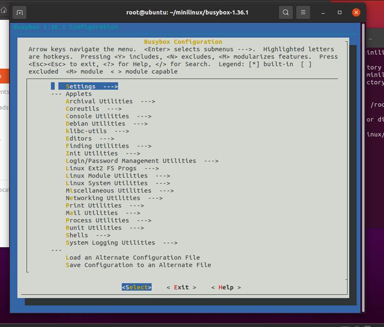Open the Settings submenu
The height and width of the screenshot is (327, 384).
(92, 86)
